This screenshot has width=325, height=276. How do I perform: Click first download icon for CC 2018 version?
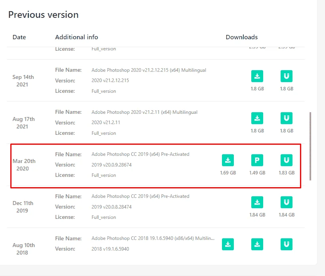228,244
